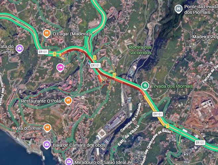Click the roundabout below exit 6
This screenshot has height=165, width=218.
(103, 82)
